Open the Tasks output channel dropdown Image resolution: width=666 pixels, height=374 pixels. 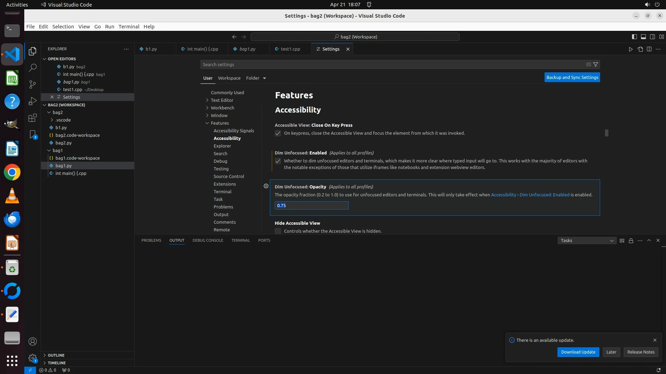click(x=587, y=241)
